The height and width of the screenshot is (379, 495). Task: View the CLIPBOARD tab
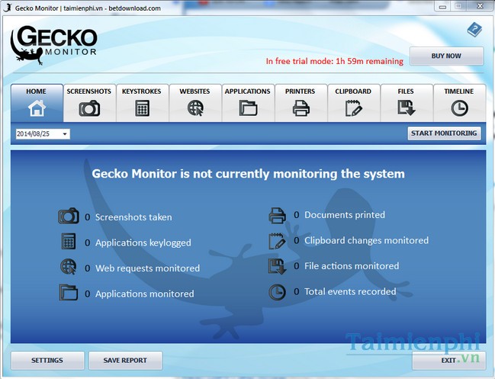(x=354, y=103)
